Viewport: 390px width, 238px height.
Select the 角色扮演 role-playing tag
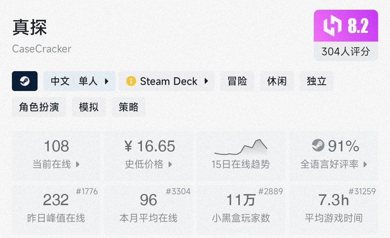[39, 107]
